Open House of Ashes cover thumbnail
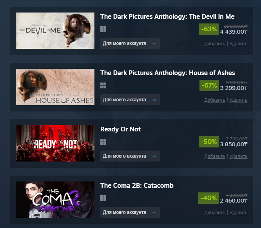Viewport: 261px width, 228px height. 55,87
